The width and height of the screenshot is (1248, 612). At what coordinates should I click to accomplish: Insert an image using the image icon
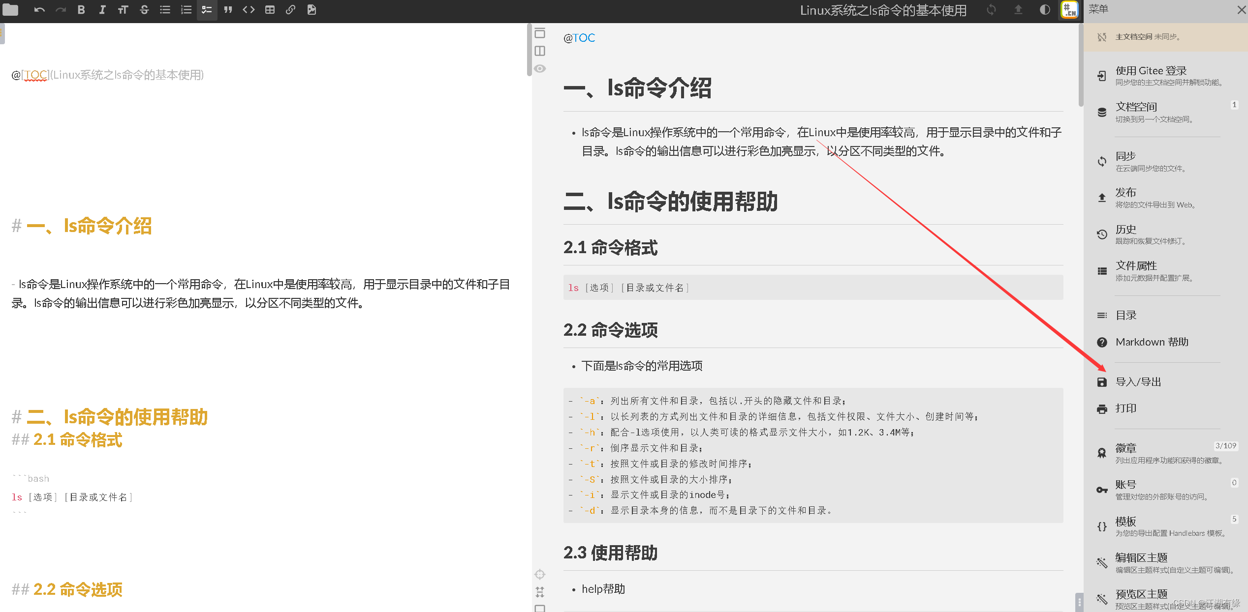(312, 10)
